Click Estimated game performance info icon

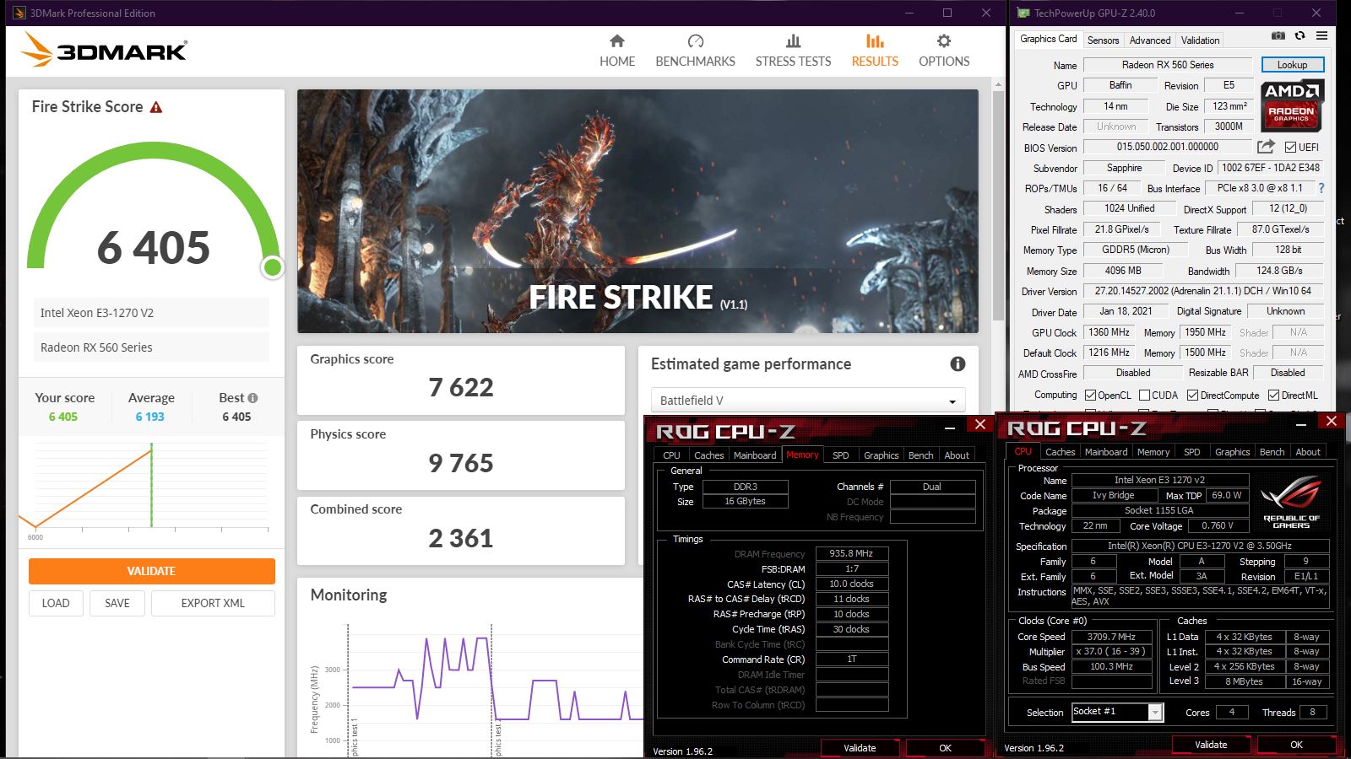(x=958, y=363)
